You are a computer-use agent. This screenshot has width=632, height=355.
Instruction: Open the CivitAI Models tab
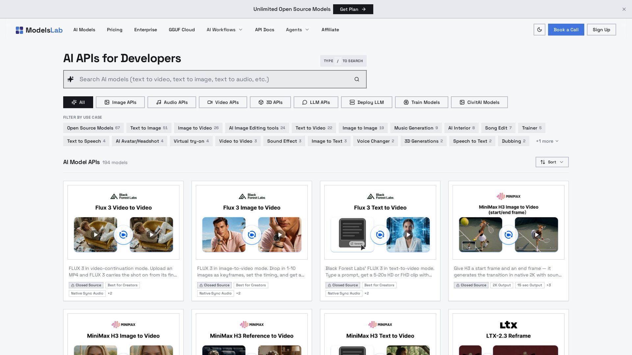pos(479,102)
